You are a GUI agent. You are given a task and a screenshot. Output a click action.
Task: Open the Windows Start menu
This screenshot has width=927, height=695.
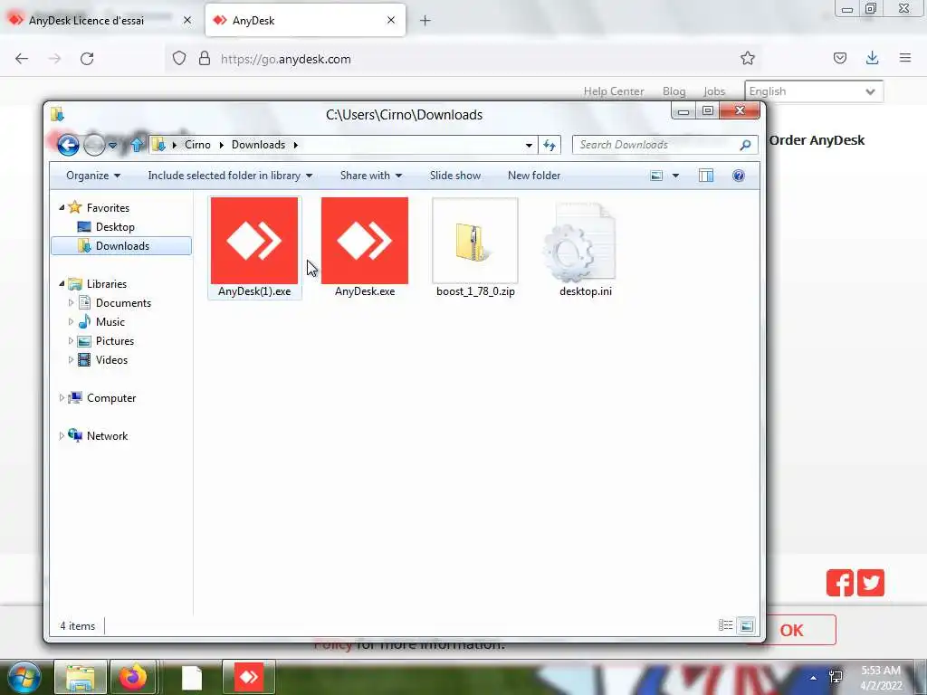point(24,678)
